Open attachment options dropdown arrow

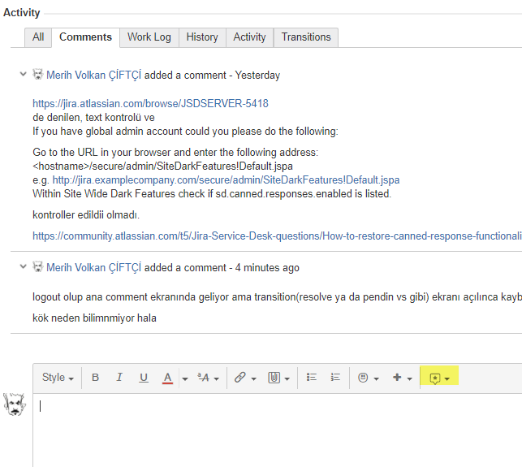287,378
